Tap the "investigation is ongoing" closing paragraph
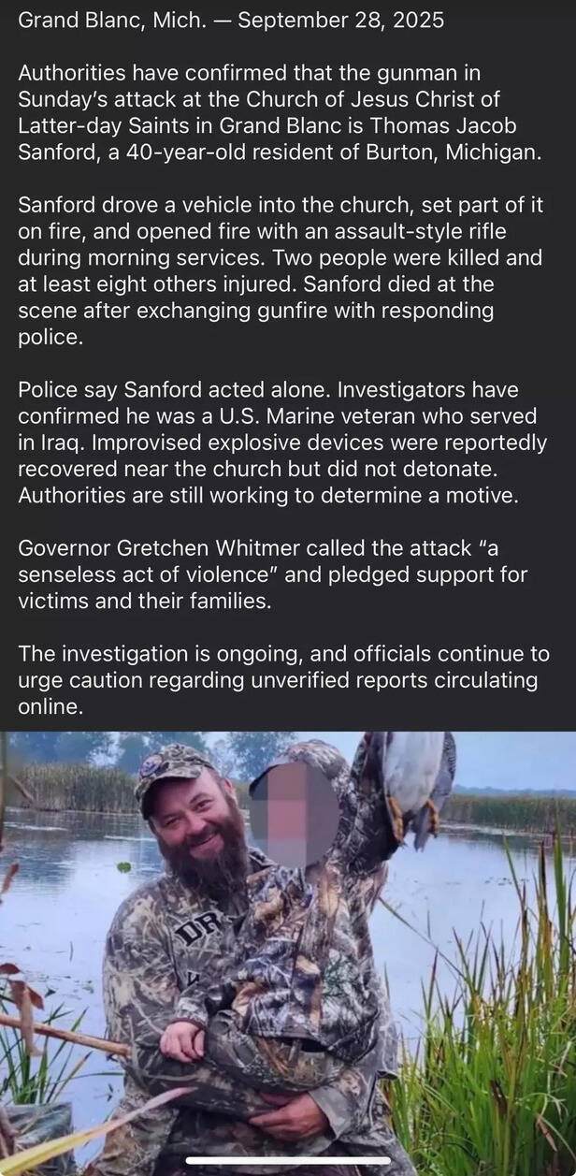Image resolution: width=576 pixels, height=1176 pixels. coord(283,680)
